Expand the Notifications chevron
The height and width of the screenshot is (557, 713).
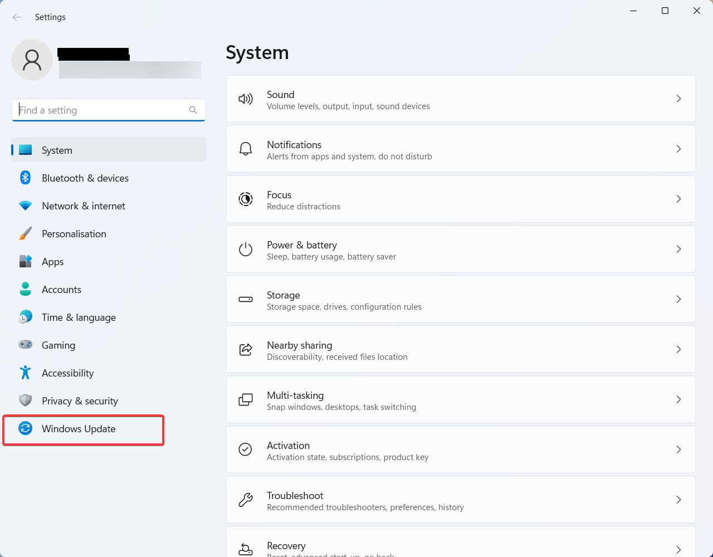point(678,149)
